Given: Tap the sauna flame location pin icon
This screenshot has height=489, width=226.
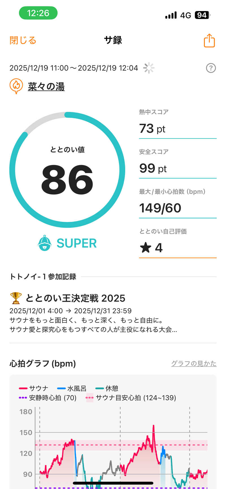Looking at the screenshot, I should click(x=16, y=86).
